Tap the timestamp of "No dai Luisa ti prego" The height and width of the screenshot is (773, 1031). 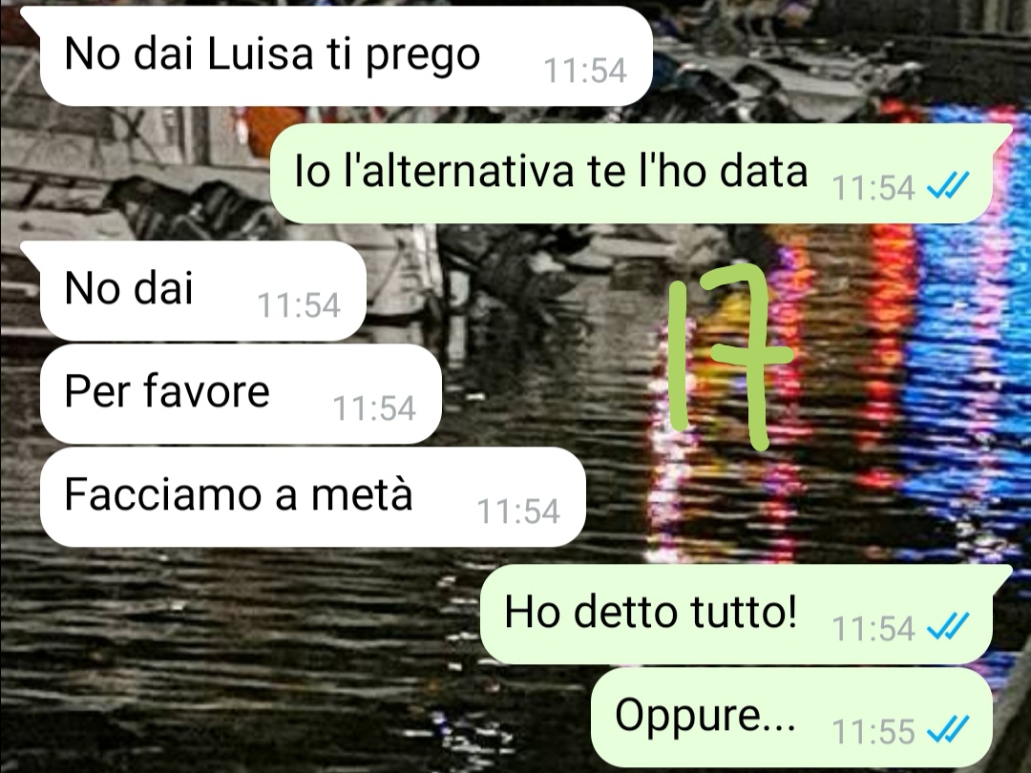click(585, 71)
